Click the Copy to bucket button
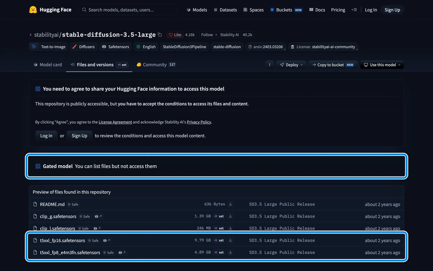Screen dimensions: 433x271 point(333,65)
